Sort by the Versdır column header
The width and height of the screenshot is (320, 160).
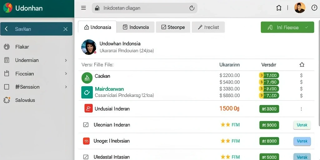(x=268, y=65)
